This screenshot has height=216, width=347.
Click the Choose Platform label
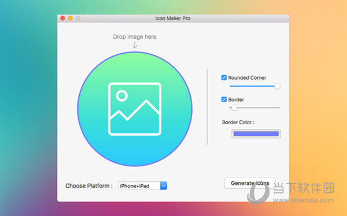pyautogui.click(x=89, y=186)
